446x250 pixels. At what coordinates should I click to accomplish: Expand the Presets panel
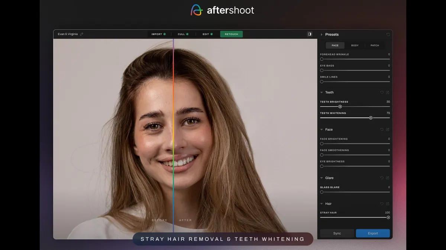coord(321,34)
